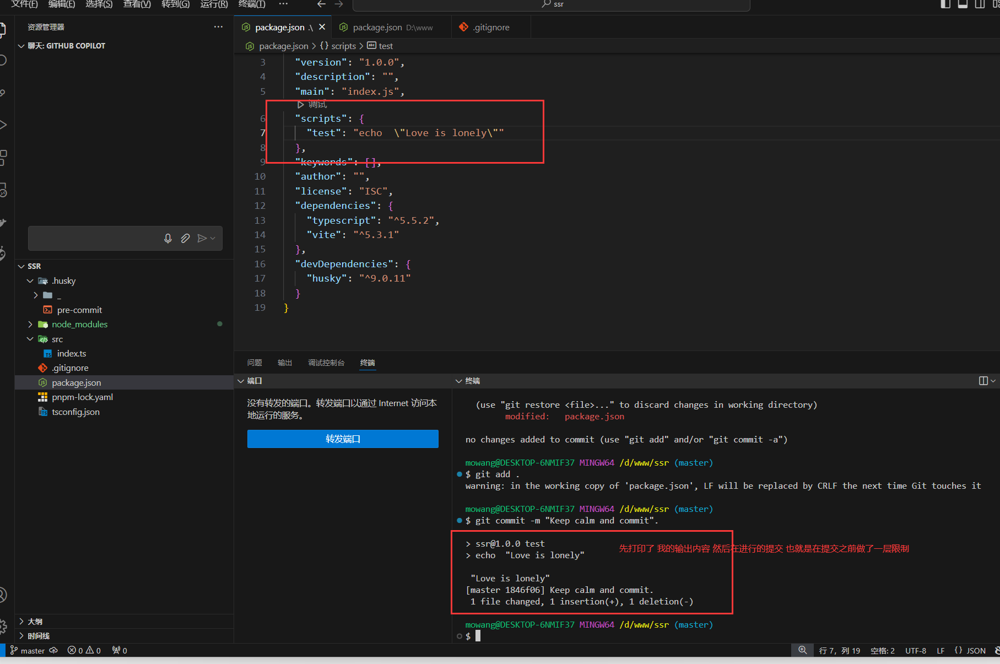Toggle the bottom panel layout
Image resolution: width=1000 pixels, height=664 pixels.
coord(963,4)
